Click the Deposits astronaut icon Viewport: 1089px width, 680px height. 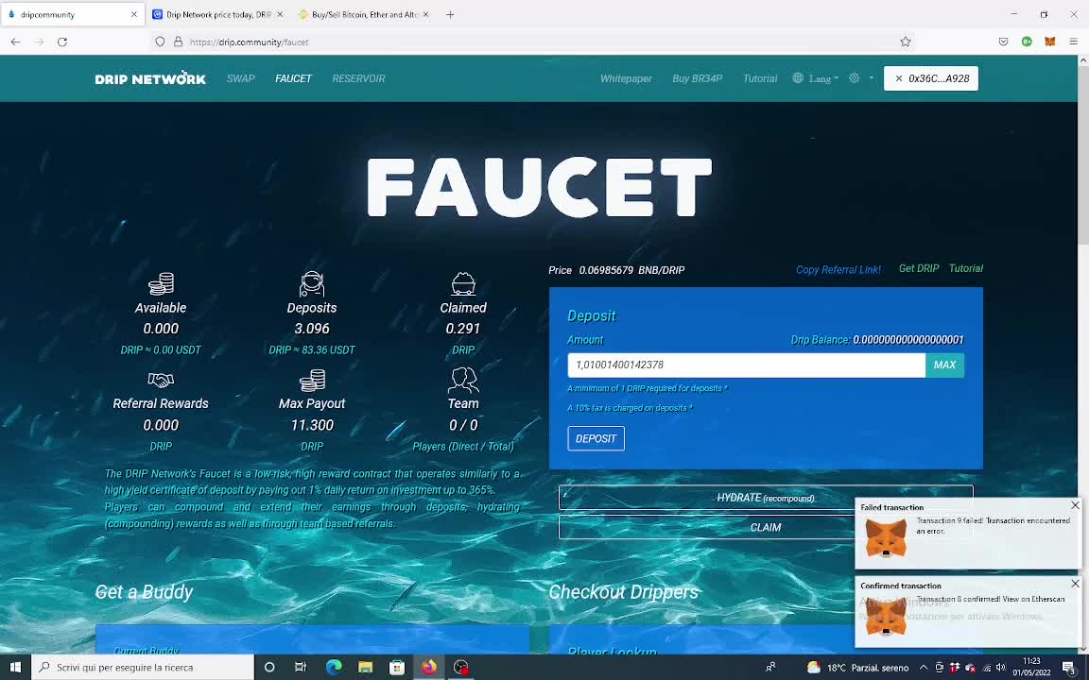[312, 283]
